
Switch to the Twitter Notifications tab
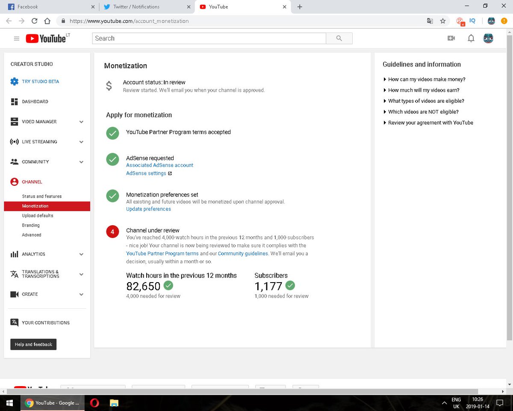(x=147, y=7)
